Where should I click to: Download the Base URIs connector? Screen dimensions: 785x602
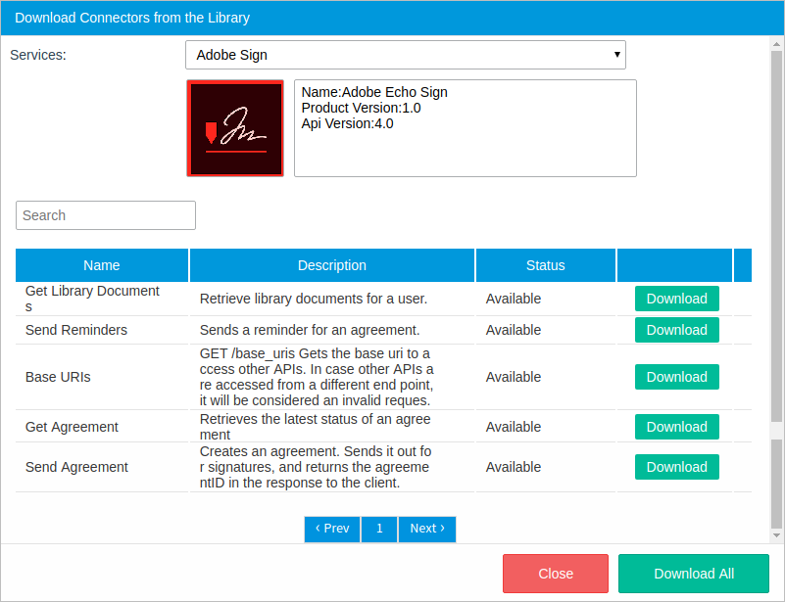(676, 377)
